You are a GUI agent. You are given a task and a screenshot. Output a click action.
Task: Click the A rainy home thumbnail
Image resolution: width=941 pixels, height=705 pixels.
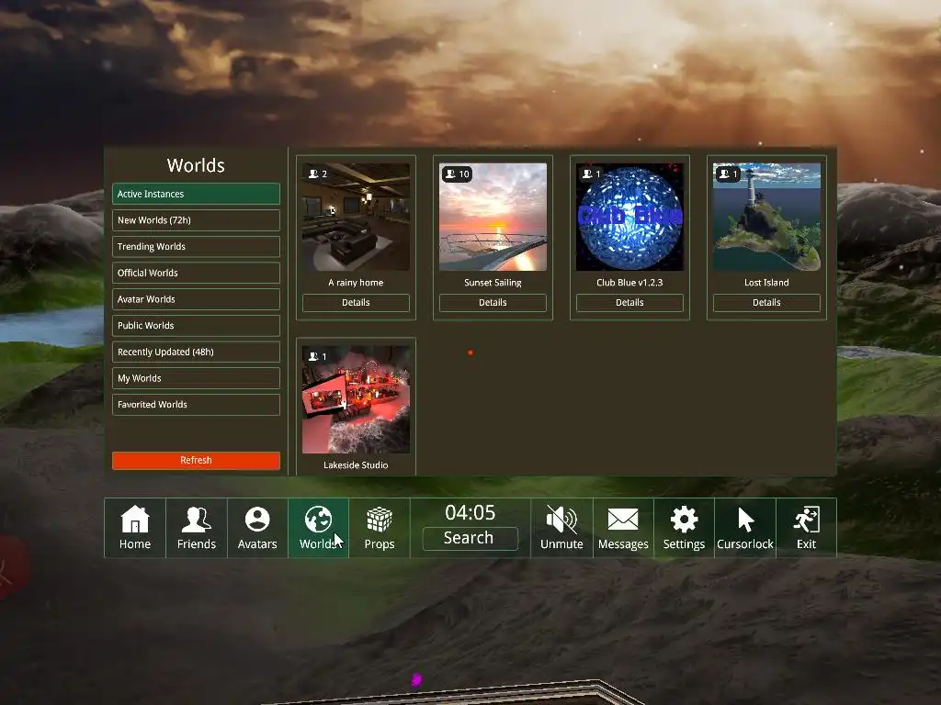coord(356,217)
